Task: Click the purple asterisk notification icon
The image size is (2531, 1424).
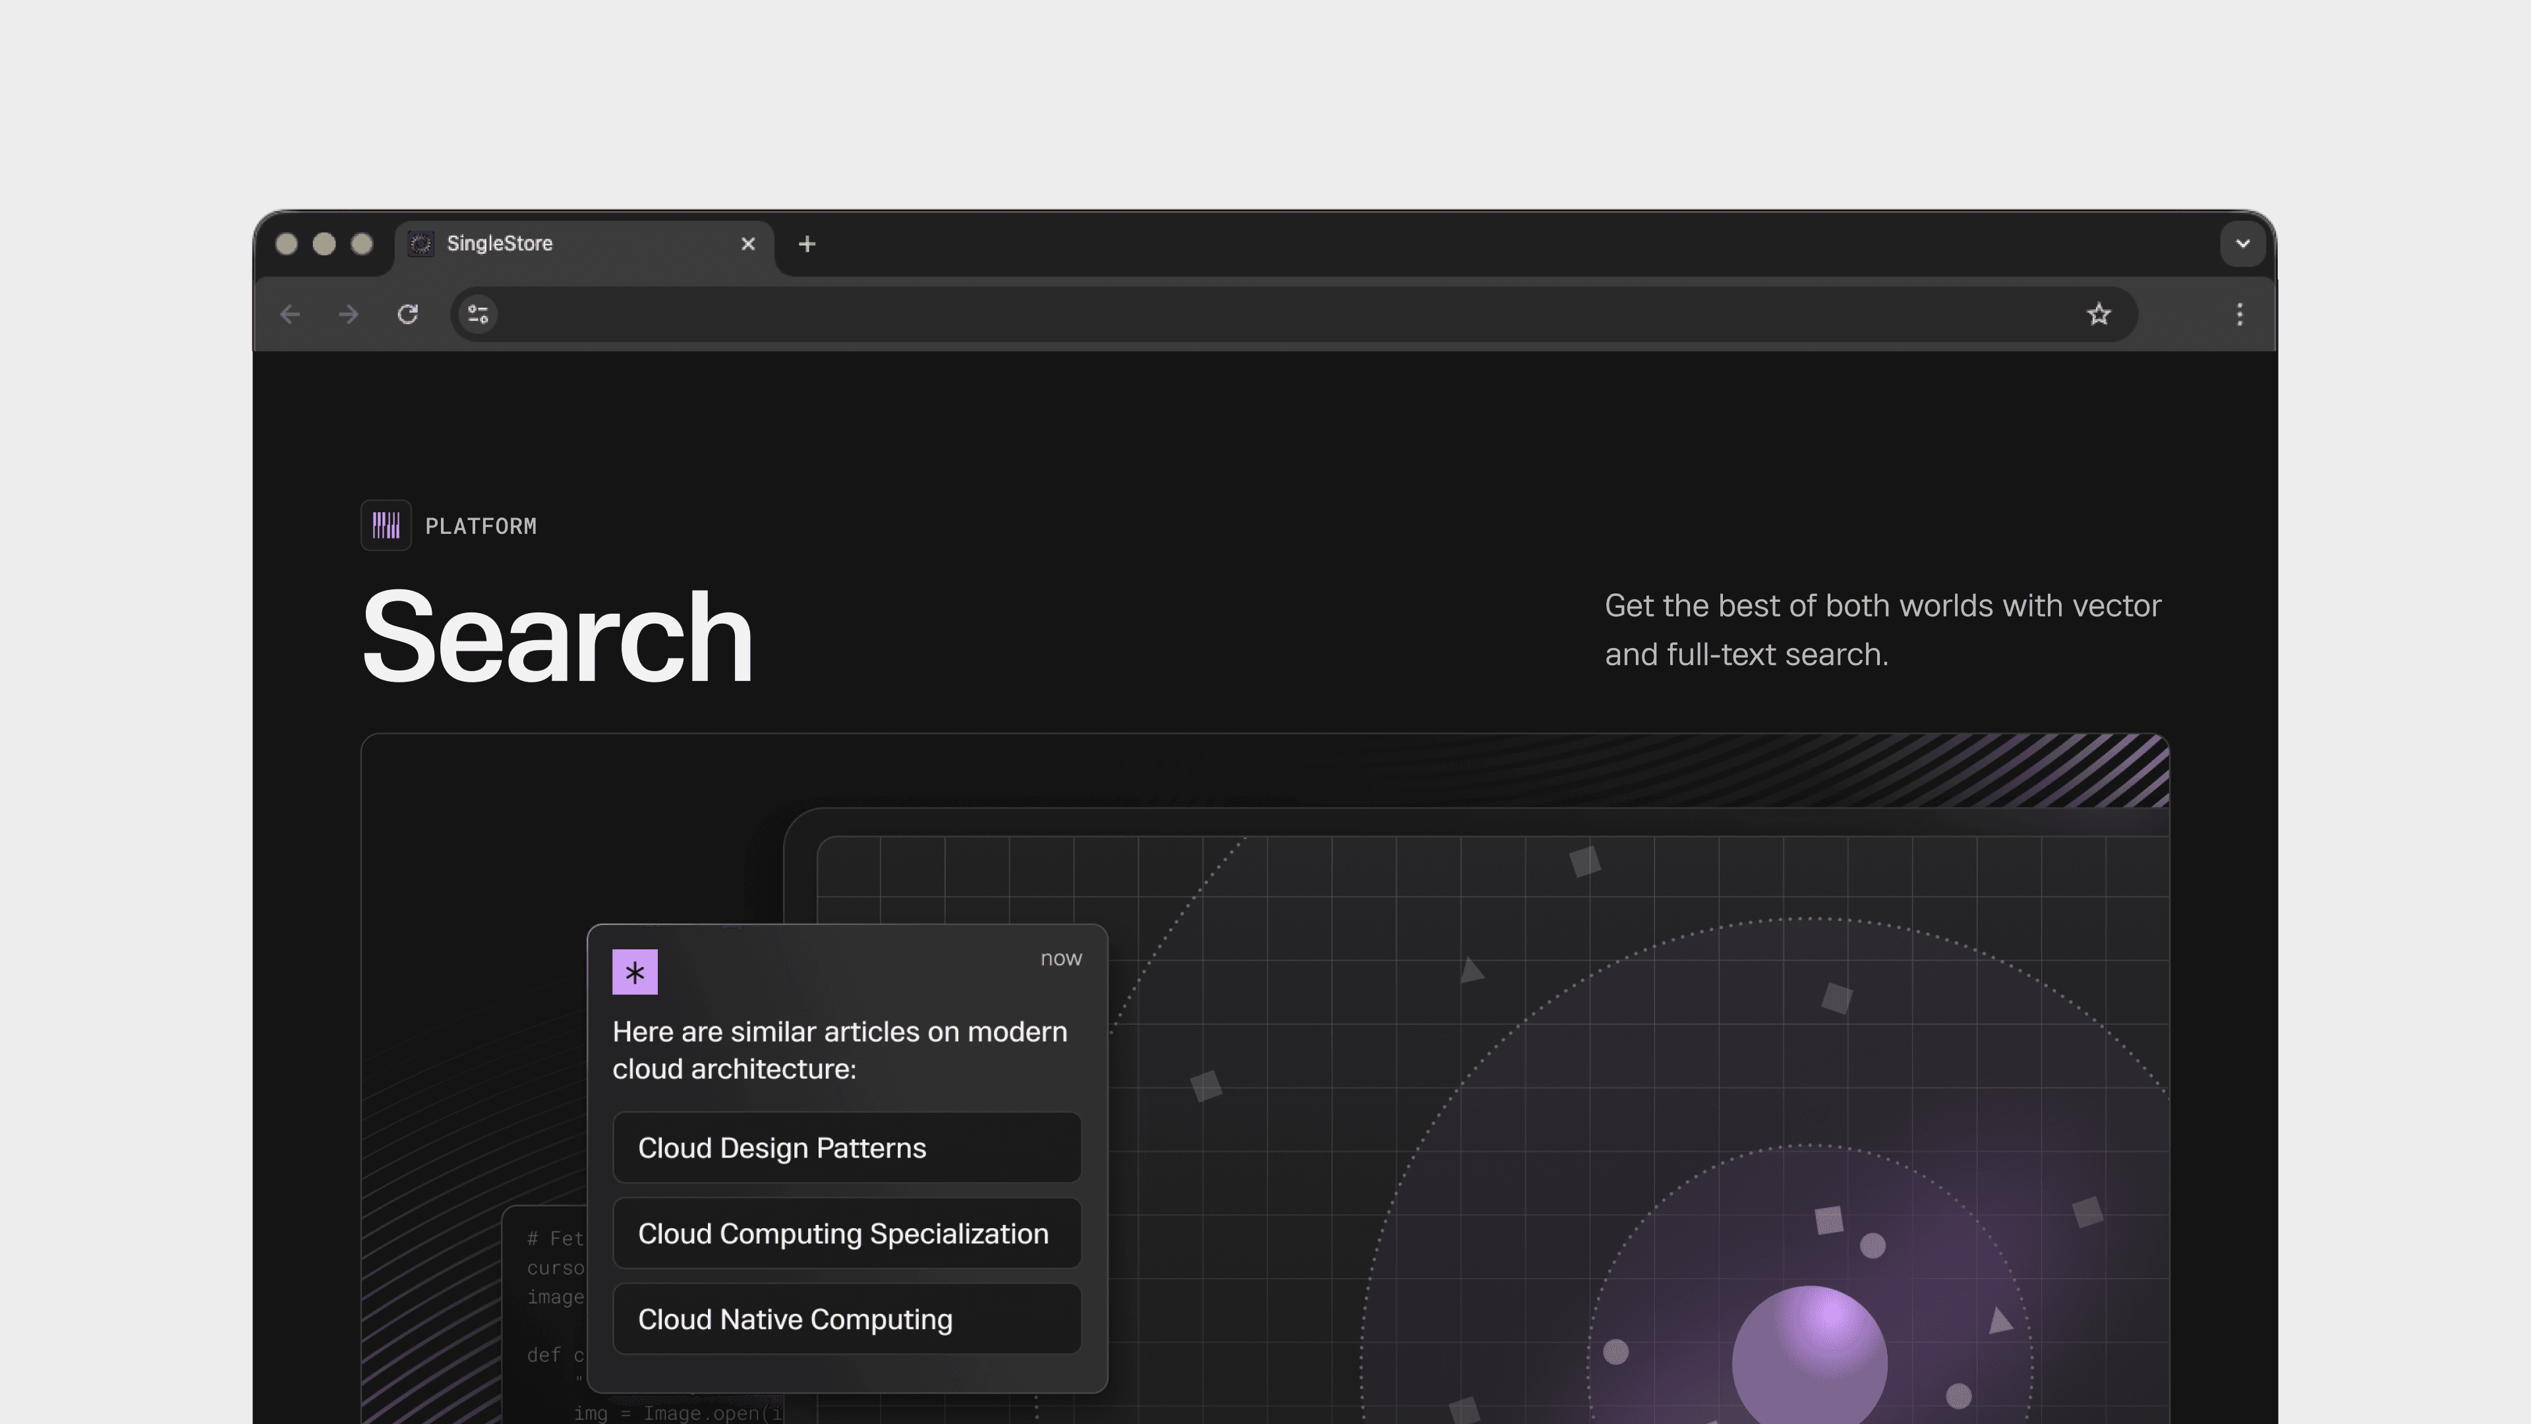Action: pos(635,972)
